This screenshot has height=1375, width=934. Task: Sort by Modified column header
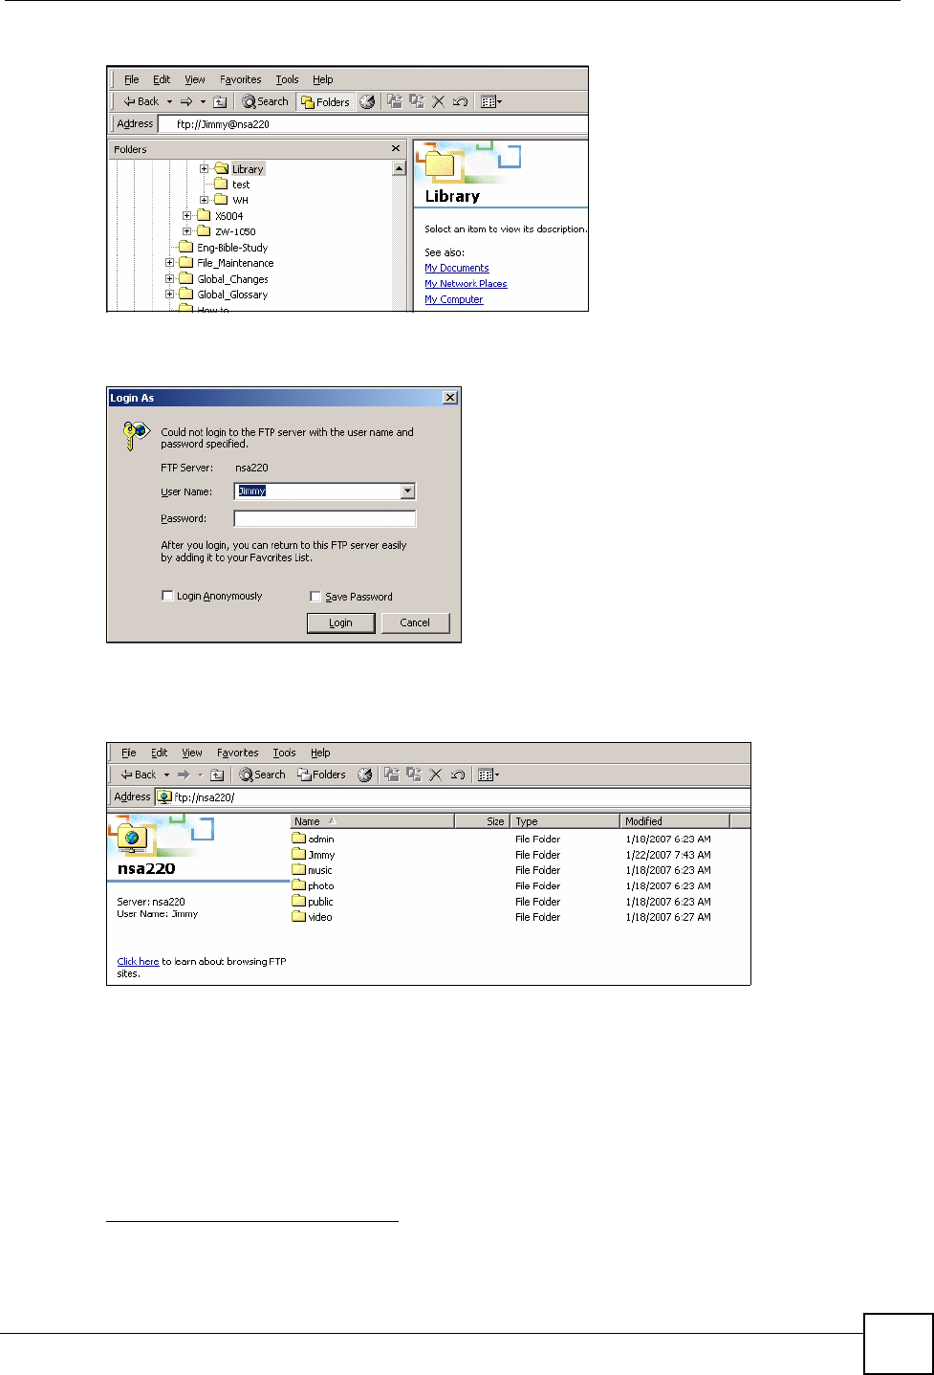pyautogui.click(x=674, y=821)
